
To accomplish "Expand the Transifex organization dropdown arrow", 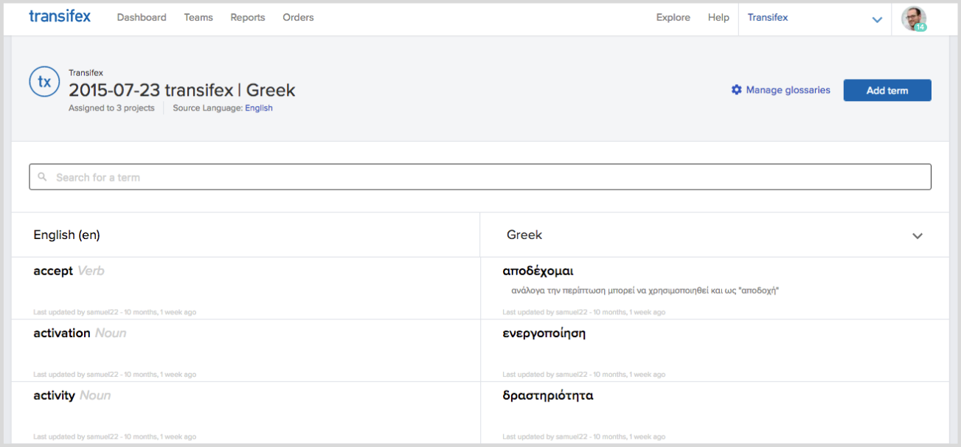I will click(877, 20).
